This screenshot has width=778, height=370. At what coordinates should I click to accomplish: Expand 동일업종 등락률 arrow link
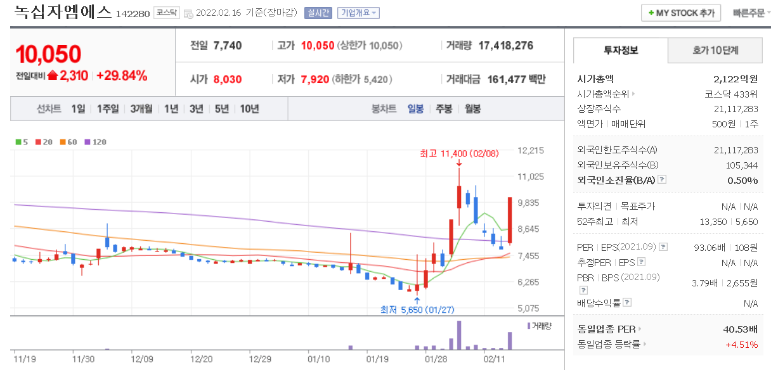[645, 345]
